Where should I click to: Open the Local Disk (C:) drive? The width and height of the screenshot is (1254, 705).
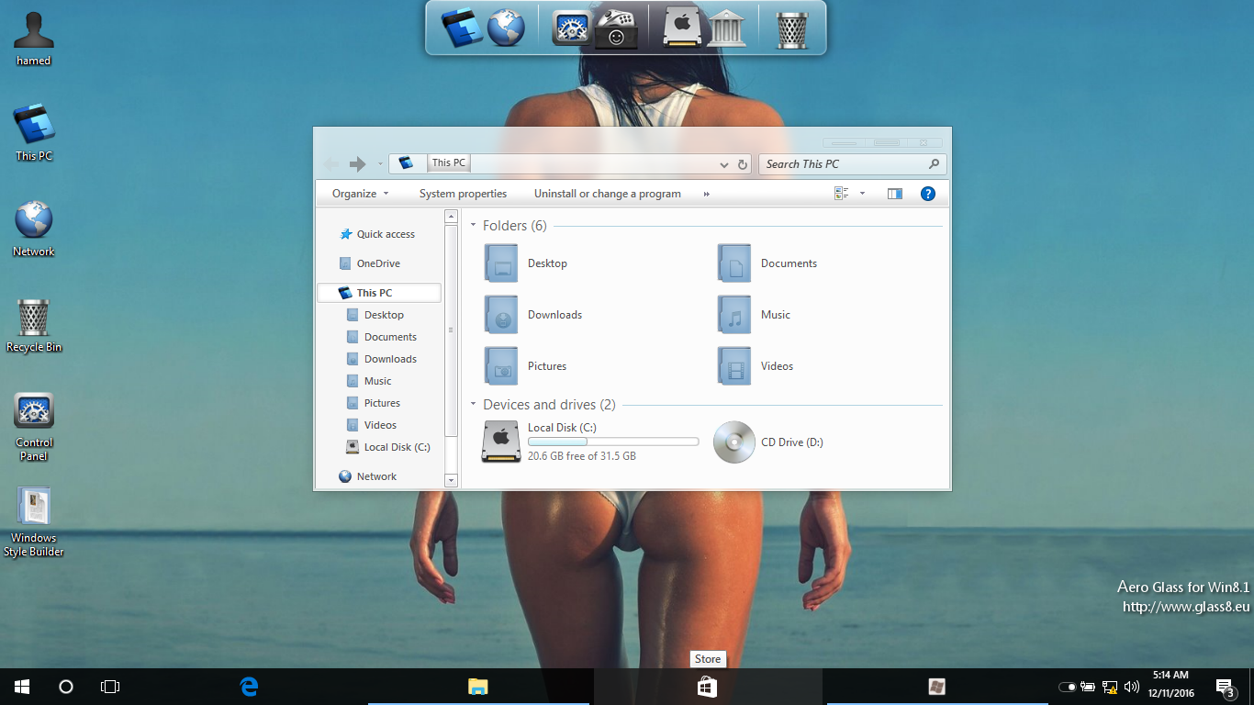click(x=501, y=442)
